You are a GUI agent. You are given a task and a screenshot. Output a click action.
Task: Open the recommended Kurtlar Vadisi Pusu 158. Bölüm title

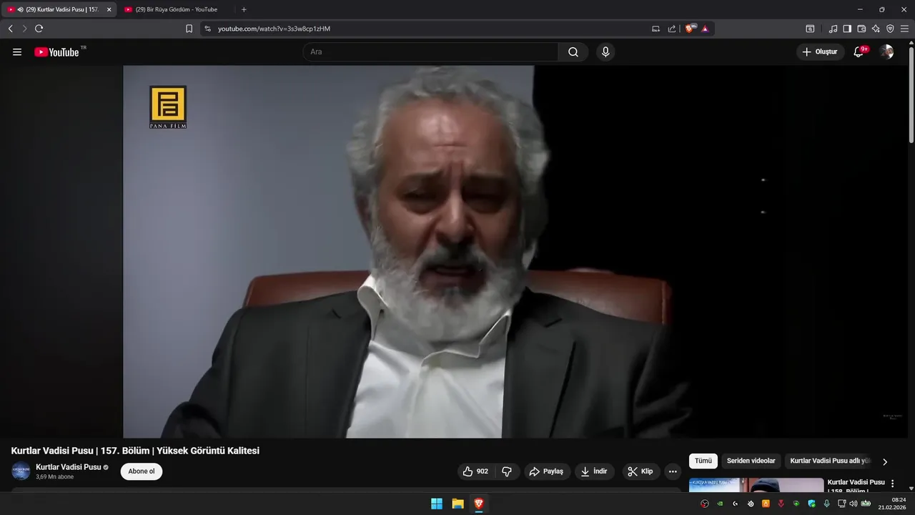tap(856, 486)
